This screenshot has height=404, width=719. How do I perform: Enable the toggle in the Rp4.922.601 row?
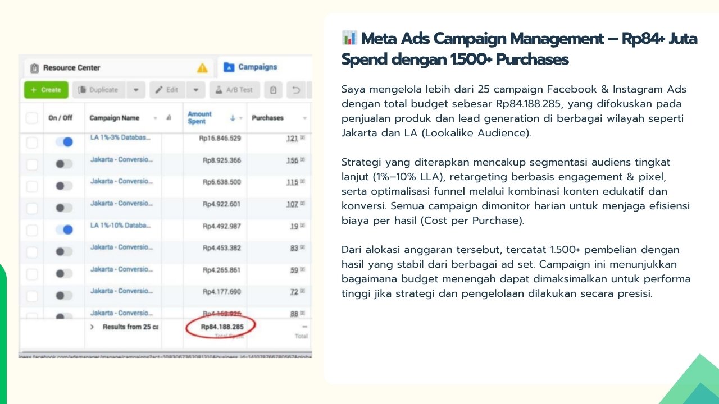point(64,208)
